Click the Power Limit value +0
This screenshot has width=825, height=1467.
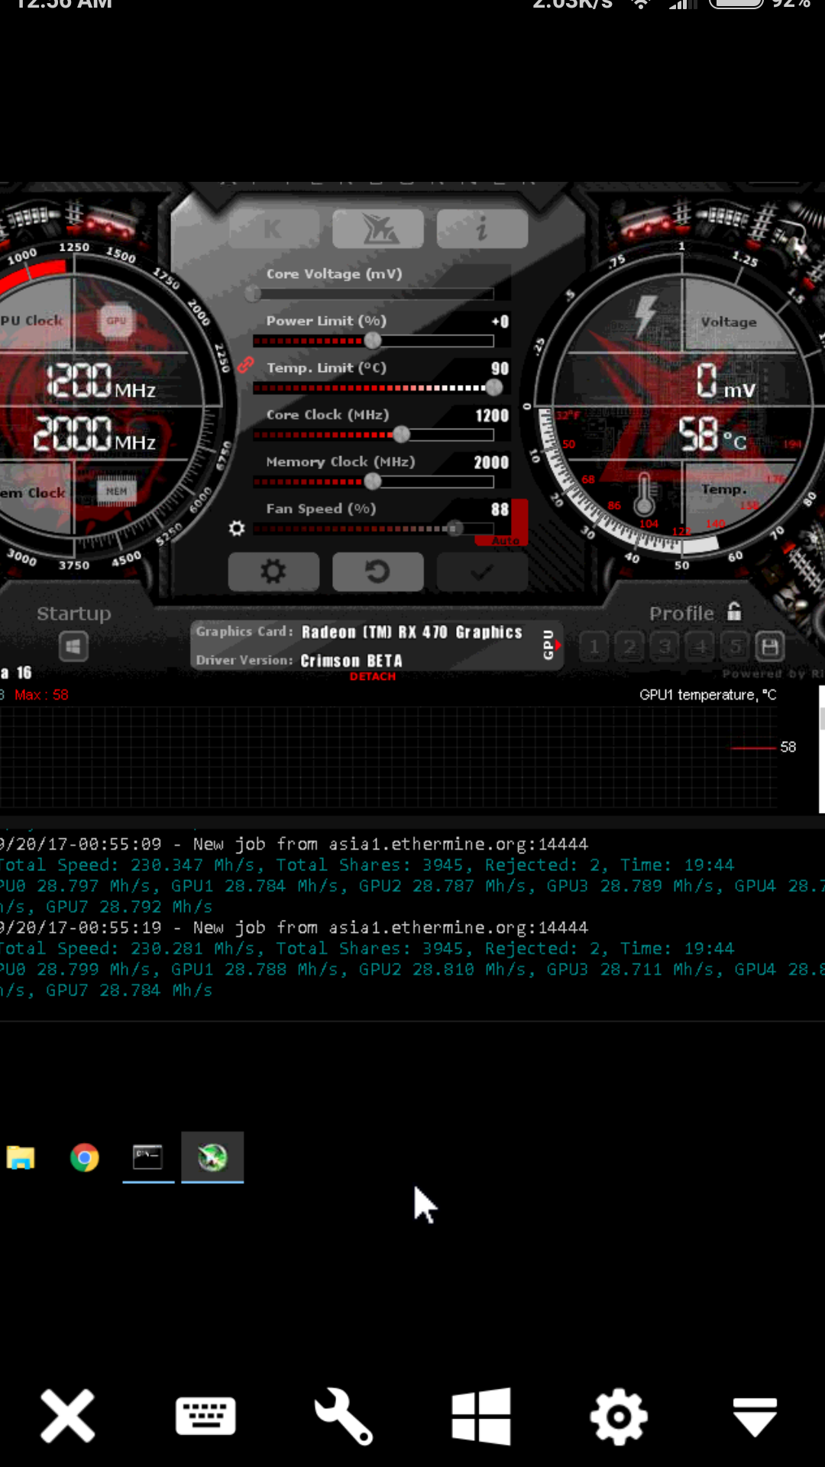[500, 322]
